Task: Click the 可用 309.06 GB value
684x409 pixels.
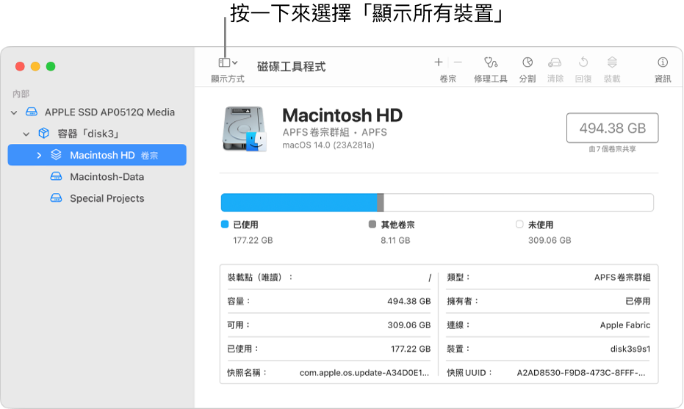Action: (408, 325)
